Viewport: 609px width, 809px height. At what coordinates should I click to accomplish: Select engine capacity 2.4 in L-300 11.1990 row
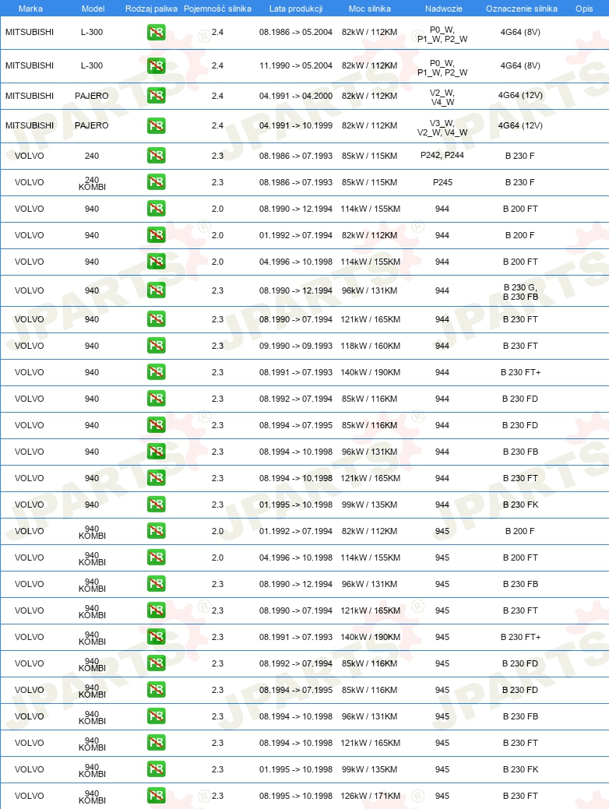click(217, 65)
